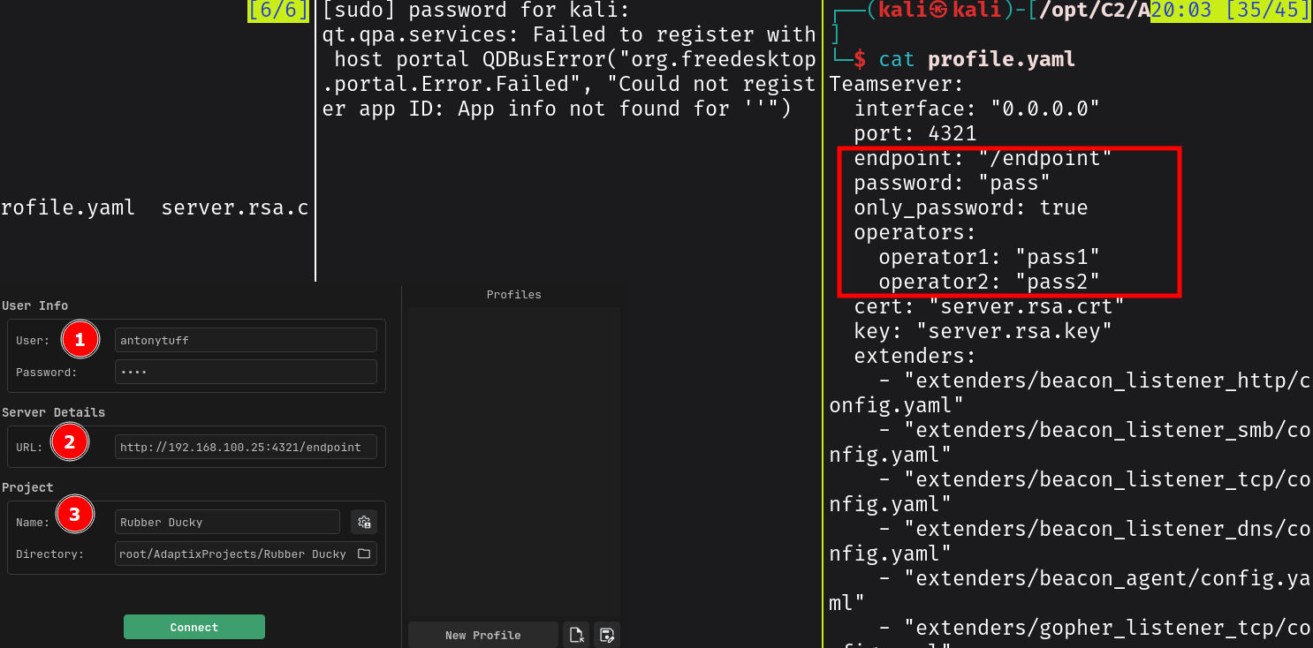1313x648 pixels.
Task: Click inside the empty Profiles list
Action: point(513,459)
